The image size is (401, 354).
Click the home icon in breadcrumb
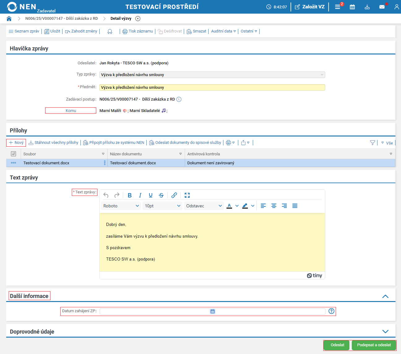(9, 19)
